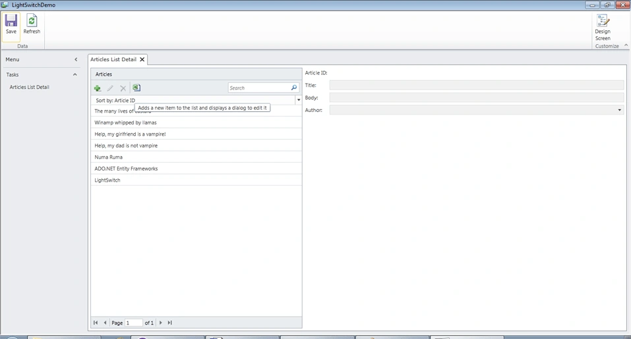631x339 pixels.
Task: Click the Tasks group label
Action: click(x=13, y=74)
